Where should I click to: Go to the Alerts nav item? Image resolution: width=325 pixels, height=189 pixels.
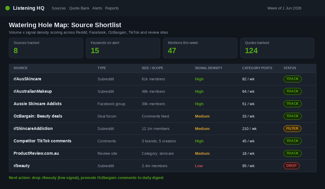coord(97,8)
